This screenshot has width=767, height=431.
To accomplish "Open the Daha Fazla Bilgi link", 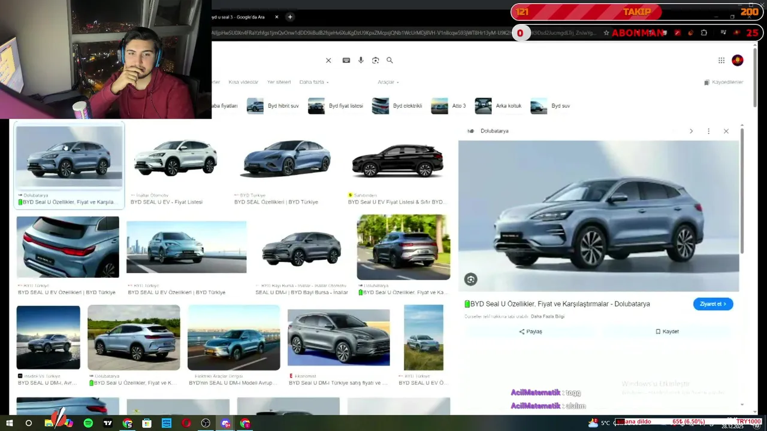I will (x=548, y=317).
